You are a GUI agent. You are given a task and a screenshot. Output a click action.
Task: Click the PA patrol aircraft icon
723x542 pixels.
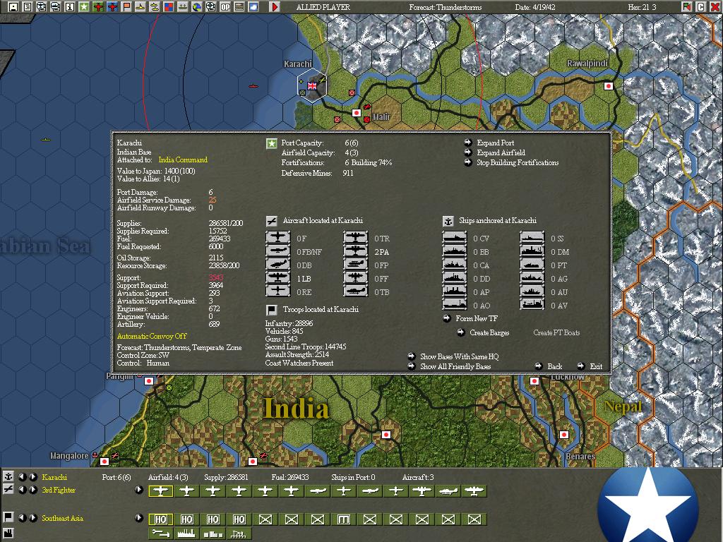point(356,251)
